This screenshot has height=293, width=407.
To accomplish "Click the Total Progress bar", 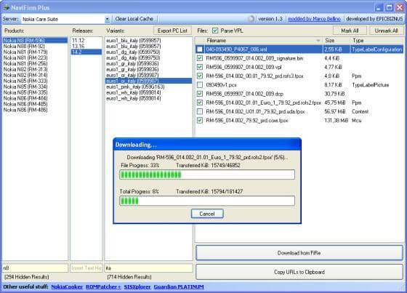I will click(207, 201).
